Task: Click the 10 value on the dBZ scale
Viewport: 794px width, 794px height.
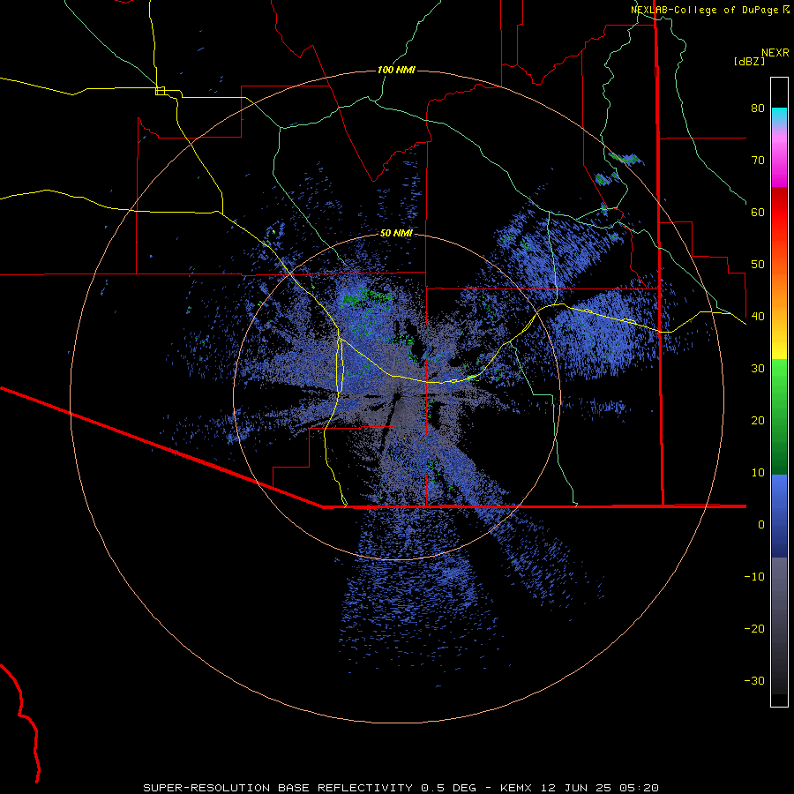Action: (758, 473)
